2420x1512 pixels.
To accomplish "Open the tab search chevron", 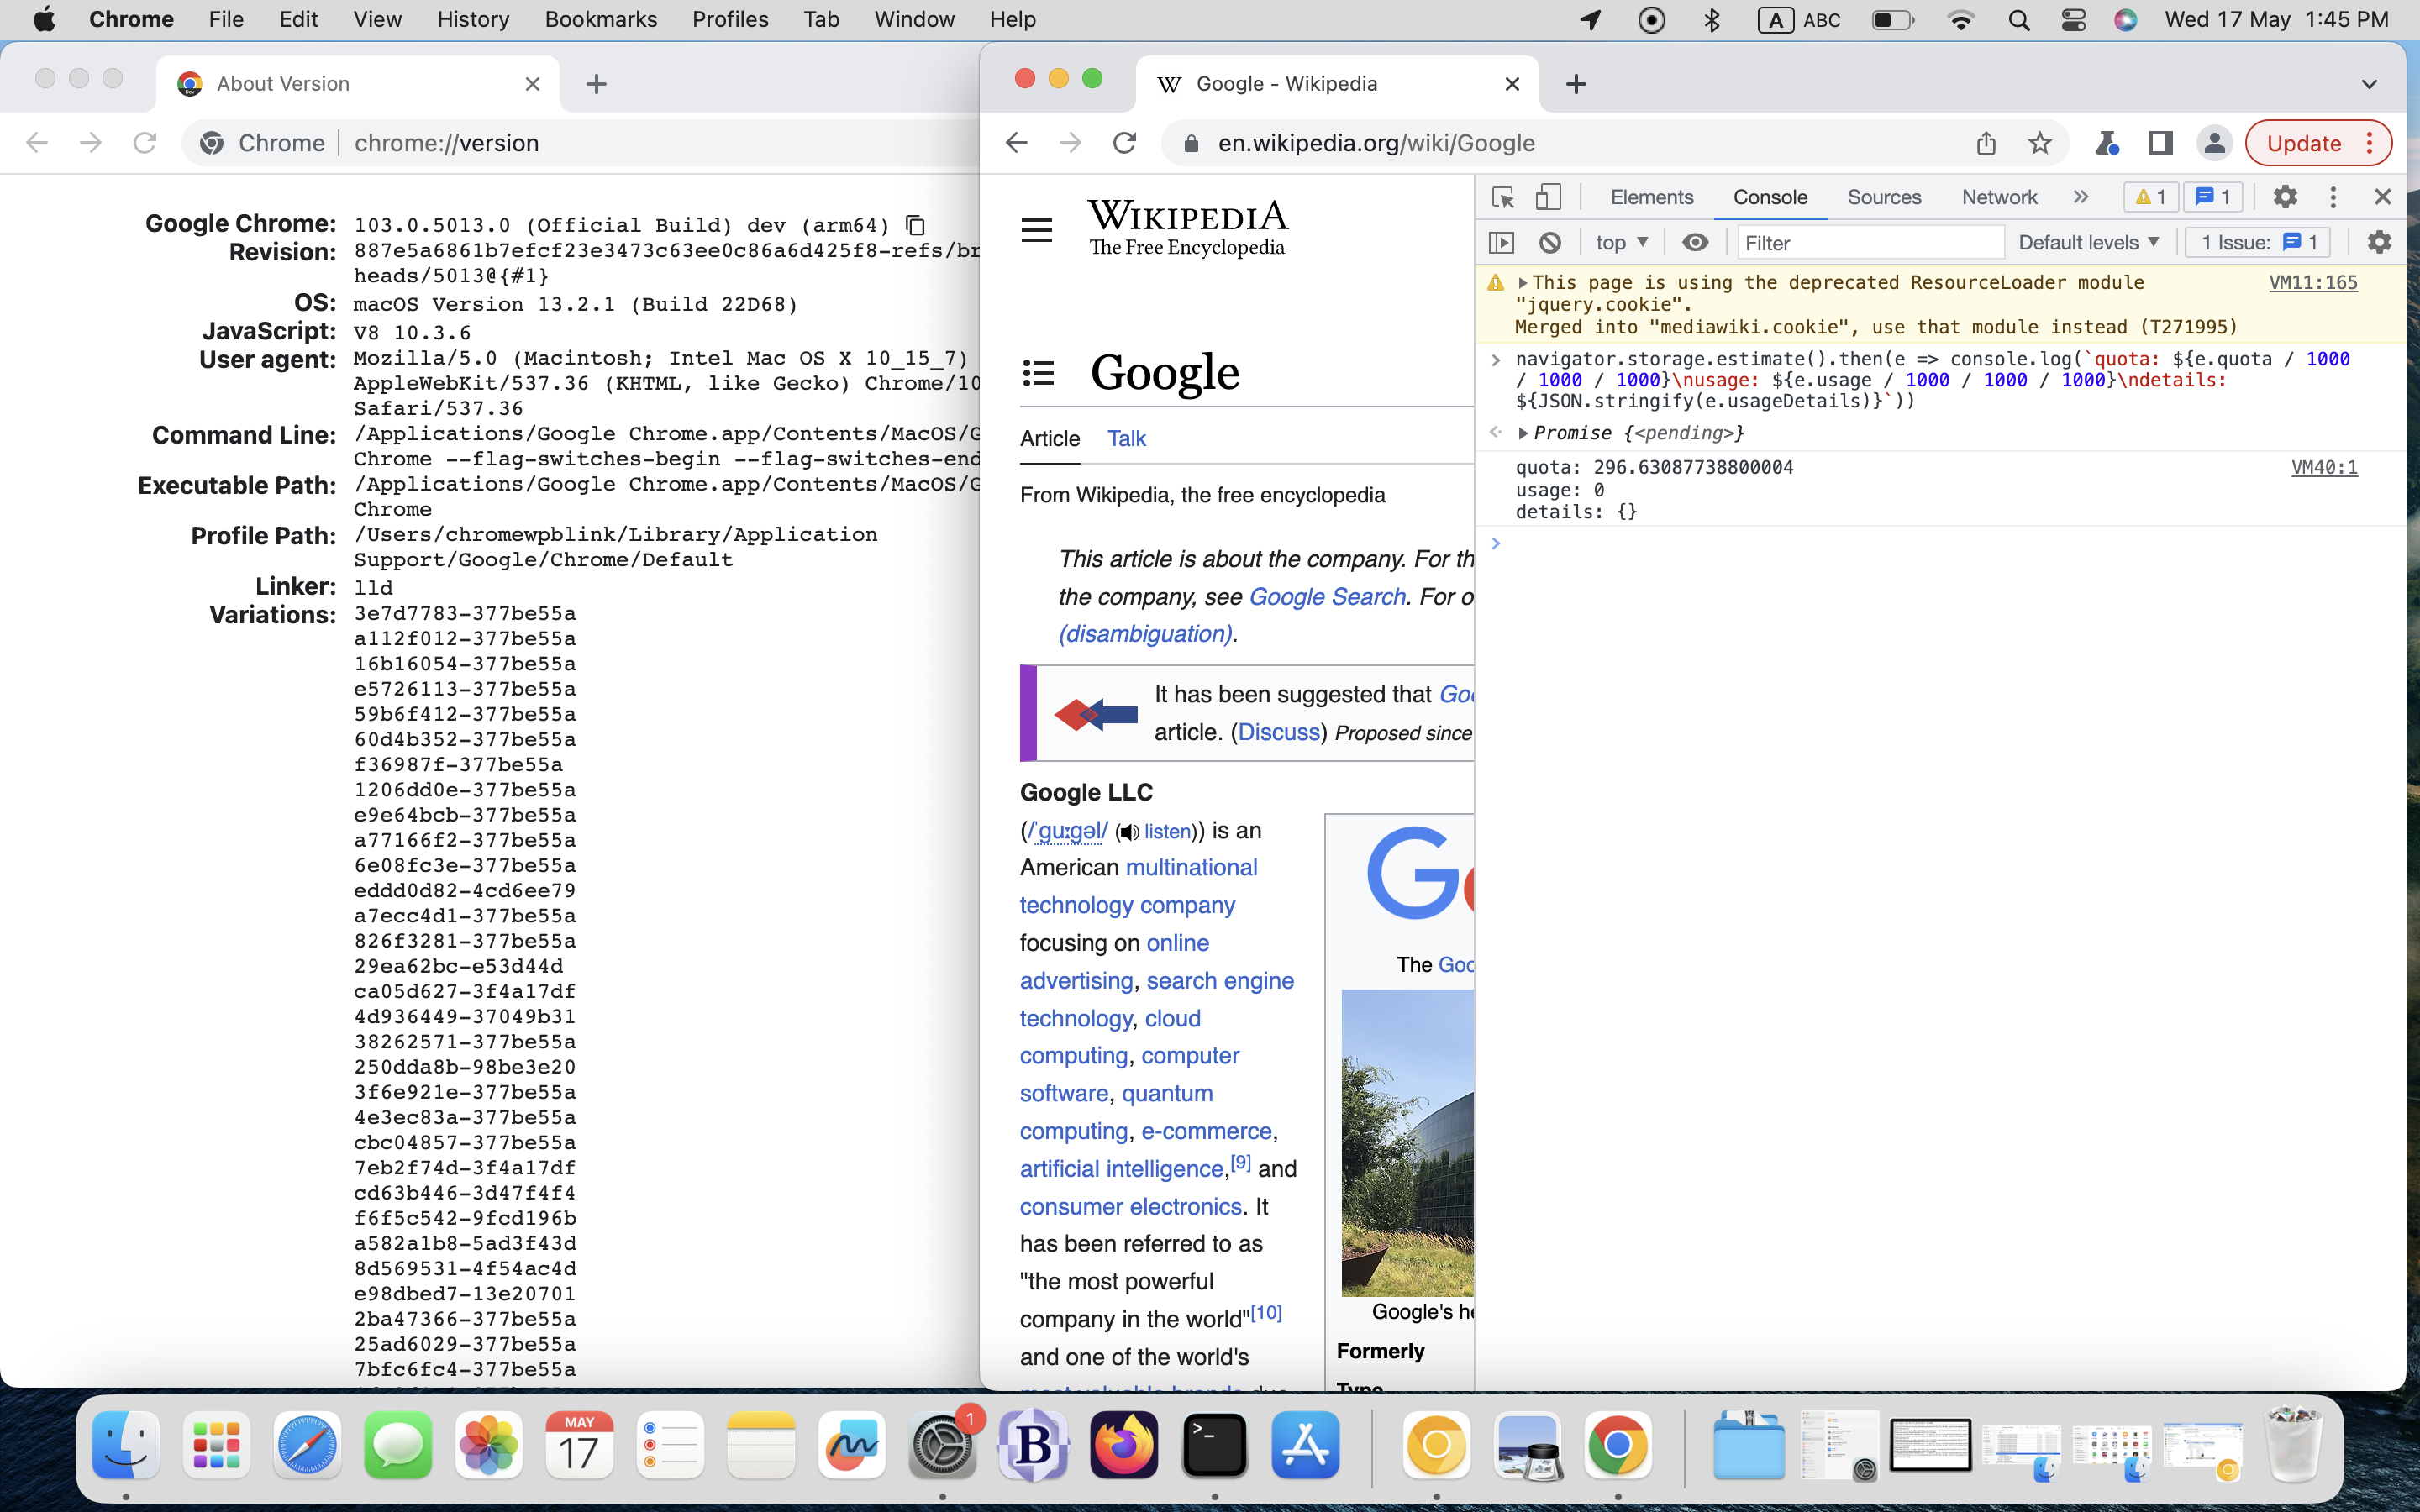I will 2369,84.
